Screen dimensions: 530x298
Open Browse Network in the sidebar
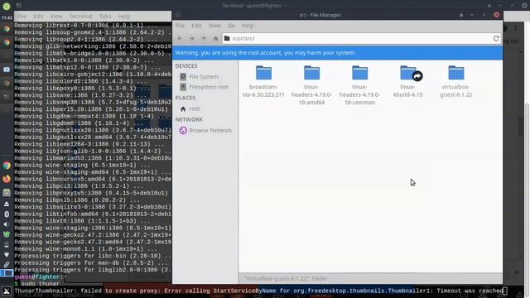(205, 130)
